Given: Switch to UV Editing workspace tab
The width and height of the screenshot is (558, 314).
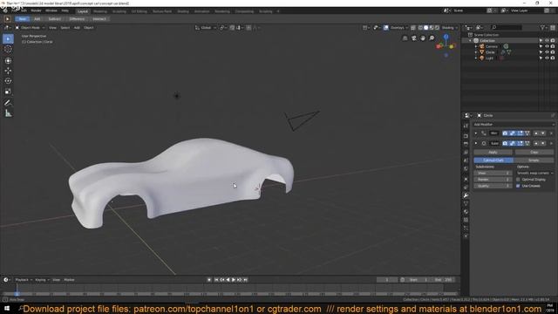Looking at the screenshot, I should pyautogui.click(x=139, y=11).
